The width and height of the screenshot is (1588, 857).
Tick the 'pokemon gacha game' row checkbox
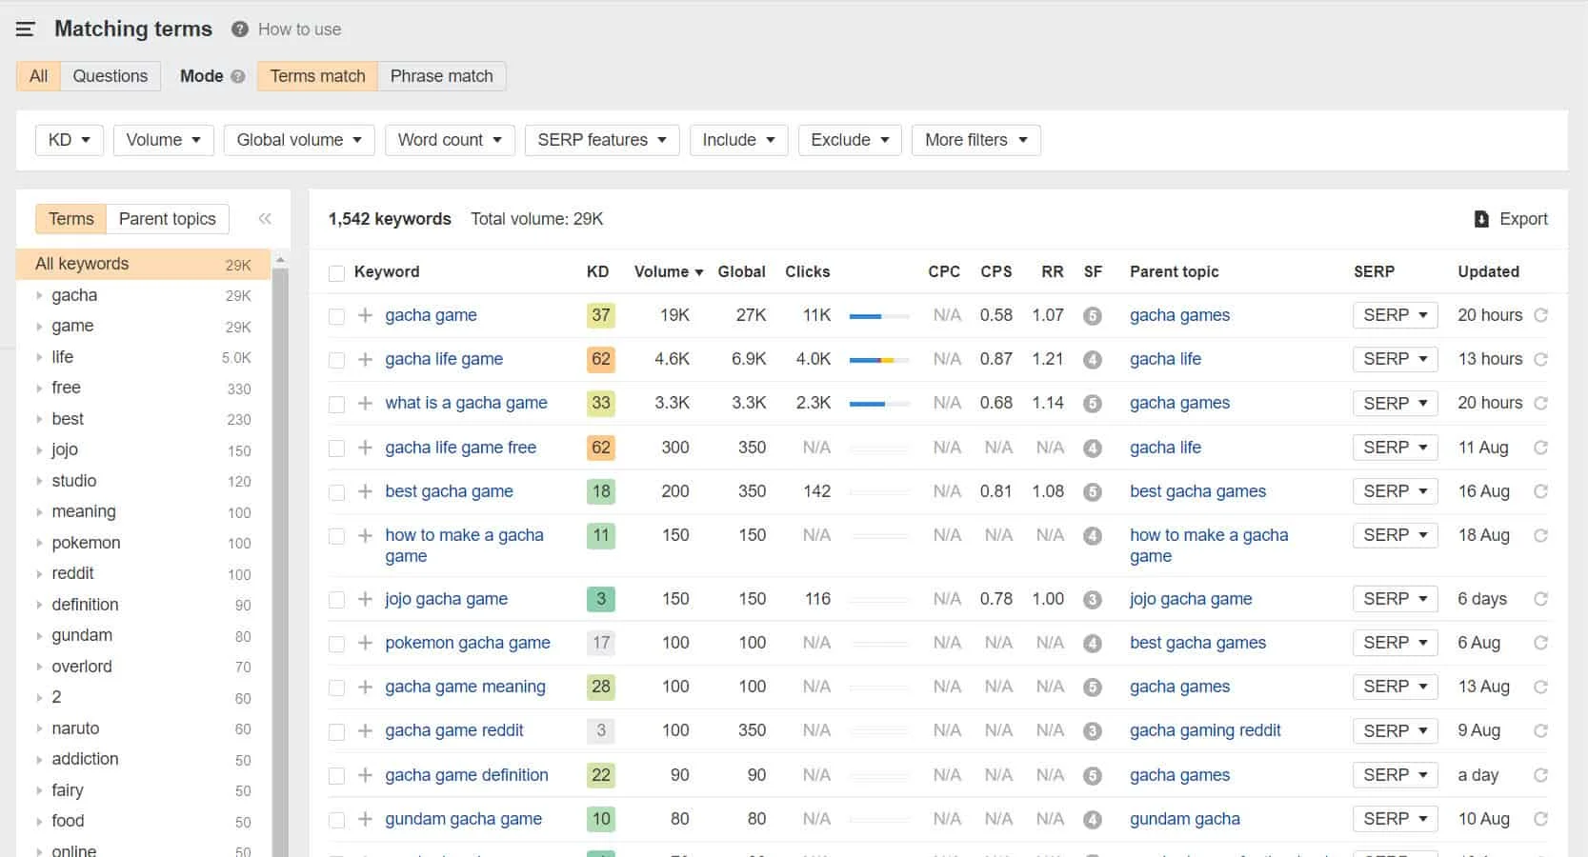pos(336,644)
